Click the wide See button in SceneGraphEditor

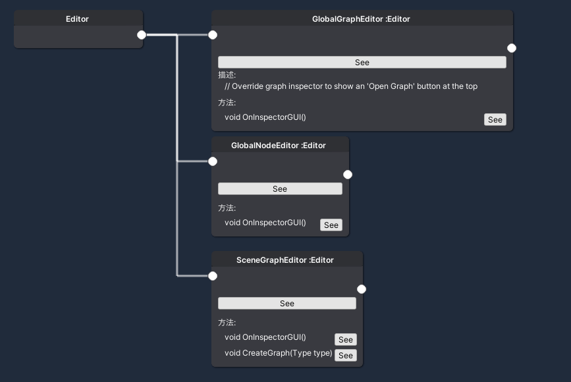pos(287,304)
